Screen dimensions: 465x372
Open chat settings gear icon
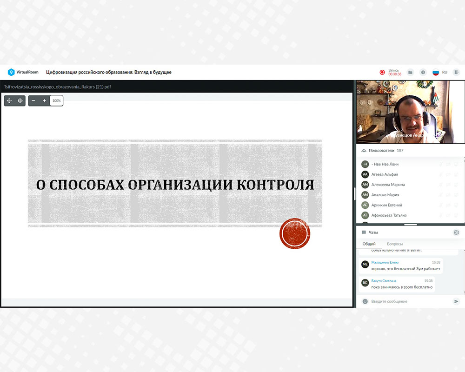(456, 232)
